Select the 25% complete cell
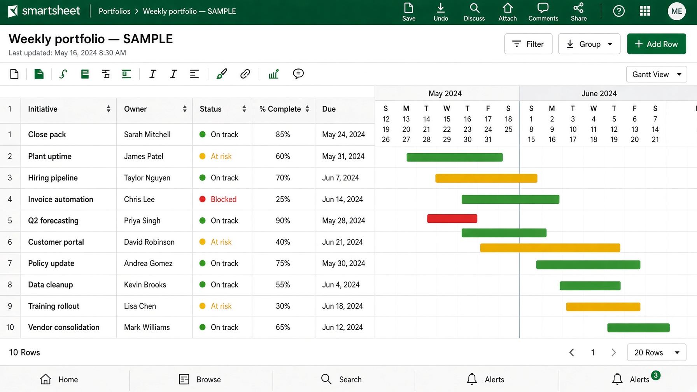 click(x=283, y=199)
